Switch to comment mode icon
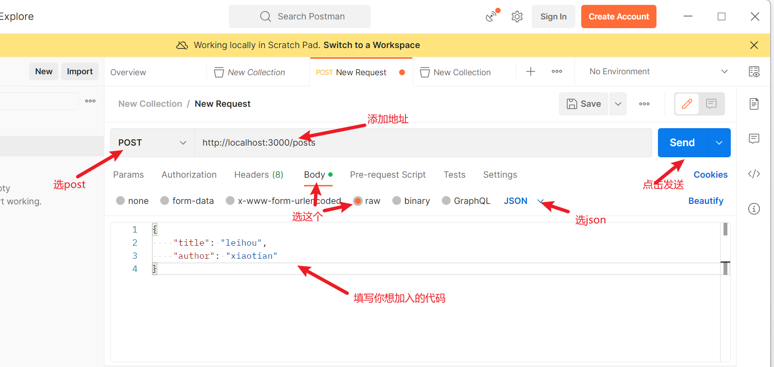The width and height of the screenshot is (774, 367). coord(711,104)
